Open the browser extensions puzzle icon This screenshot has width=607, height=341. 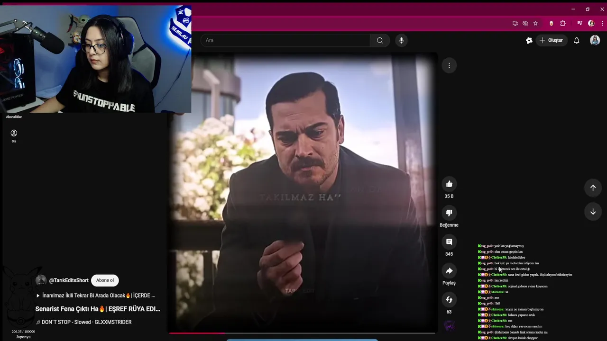(563, 23)
